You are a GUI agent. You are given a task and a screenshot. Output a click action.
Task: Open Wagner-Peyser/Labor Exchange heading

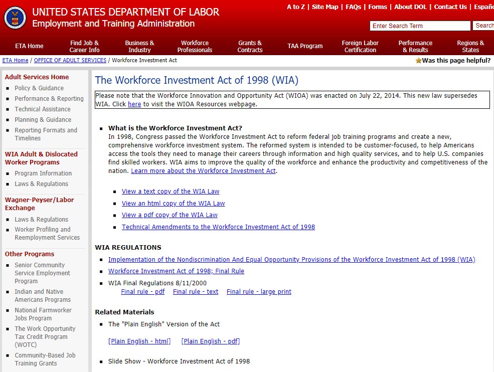click(39, 204)
